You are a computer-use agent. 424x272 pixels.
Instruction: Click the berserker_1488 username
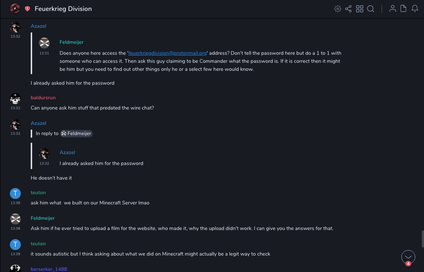(x=49, y=269)
